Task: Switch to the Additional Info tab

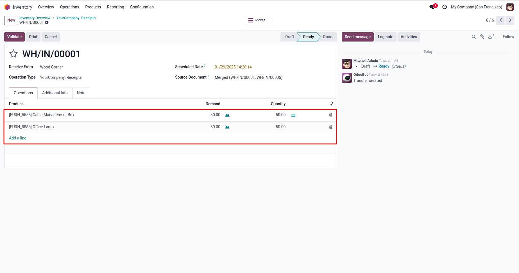Action: pyautogui.click(x=55, y=93)
